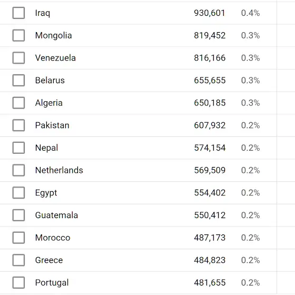Viewport: 295px width, 295px height.
Task: Tick the Nepal checkbox
Action: tap(18, 147)
